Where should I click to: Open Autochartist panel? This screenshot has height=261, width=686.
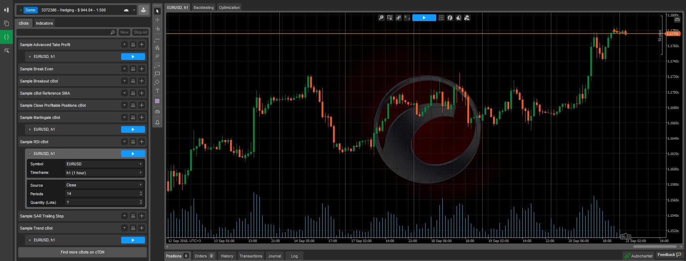tap(638, 256)
